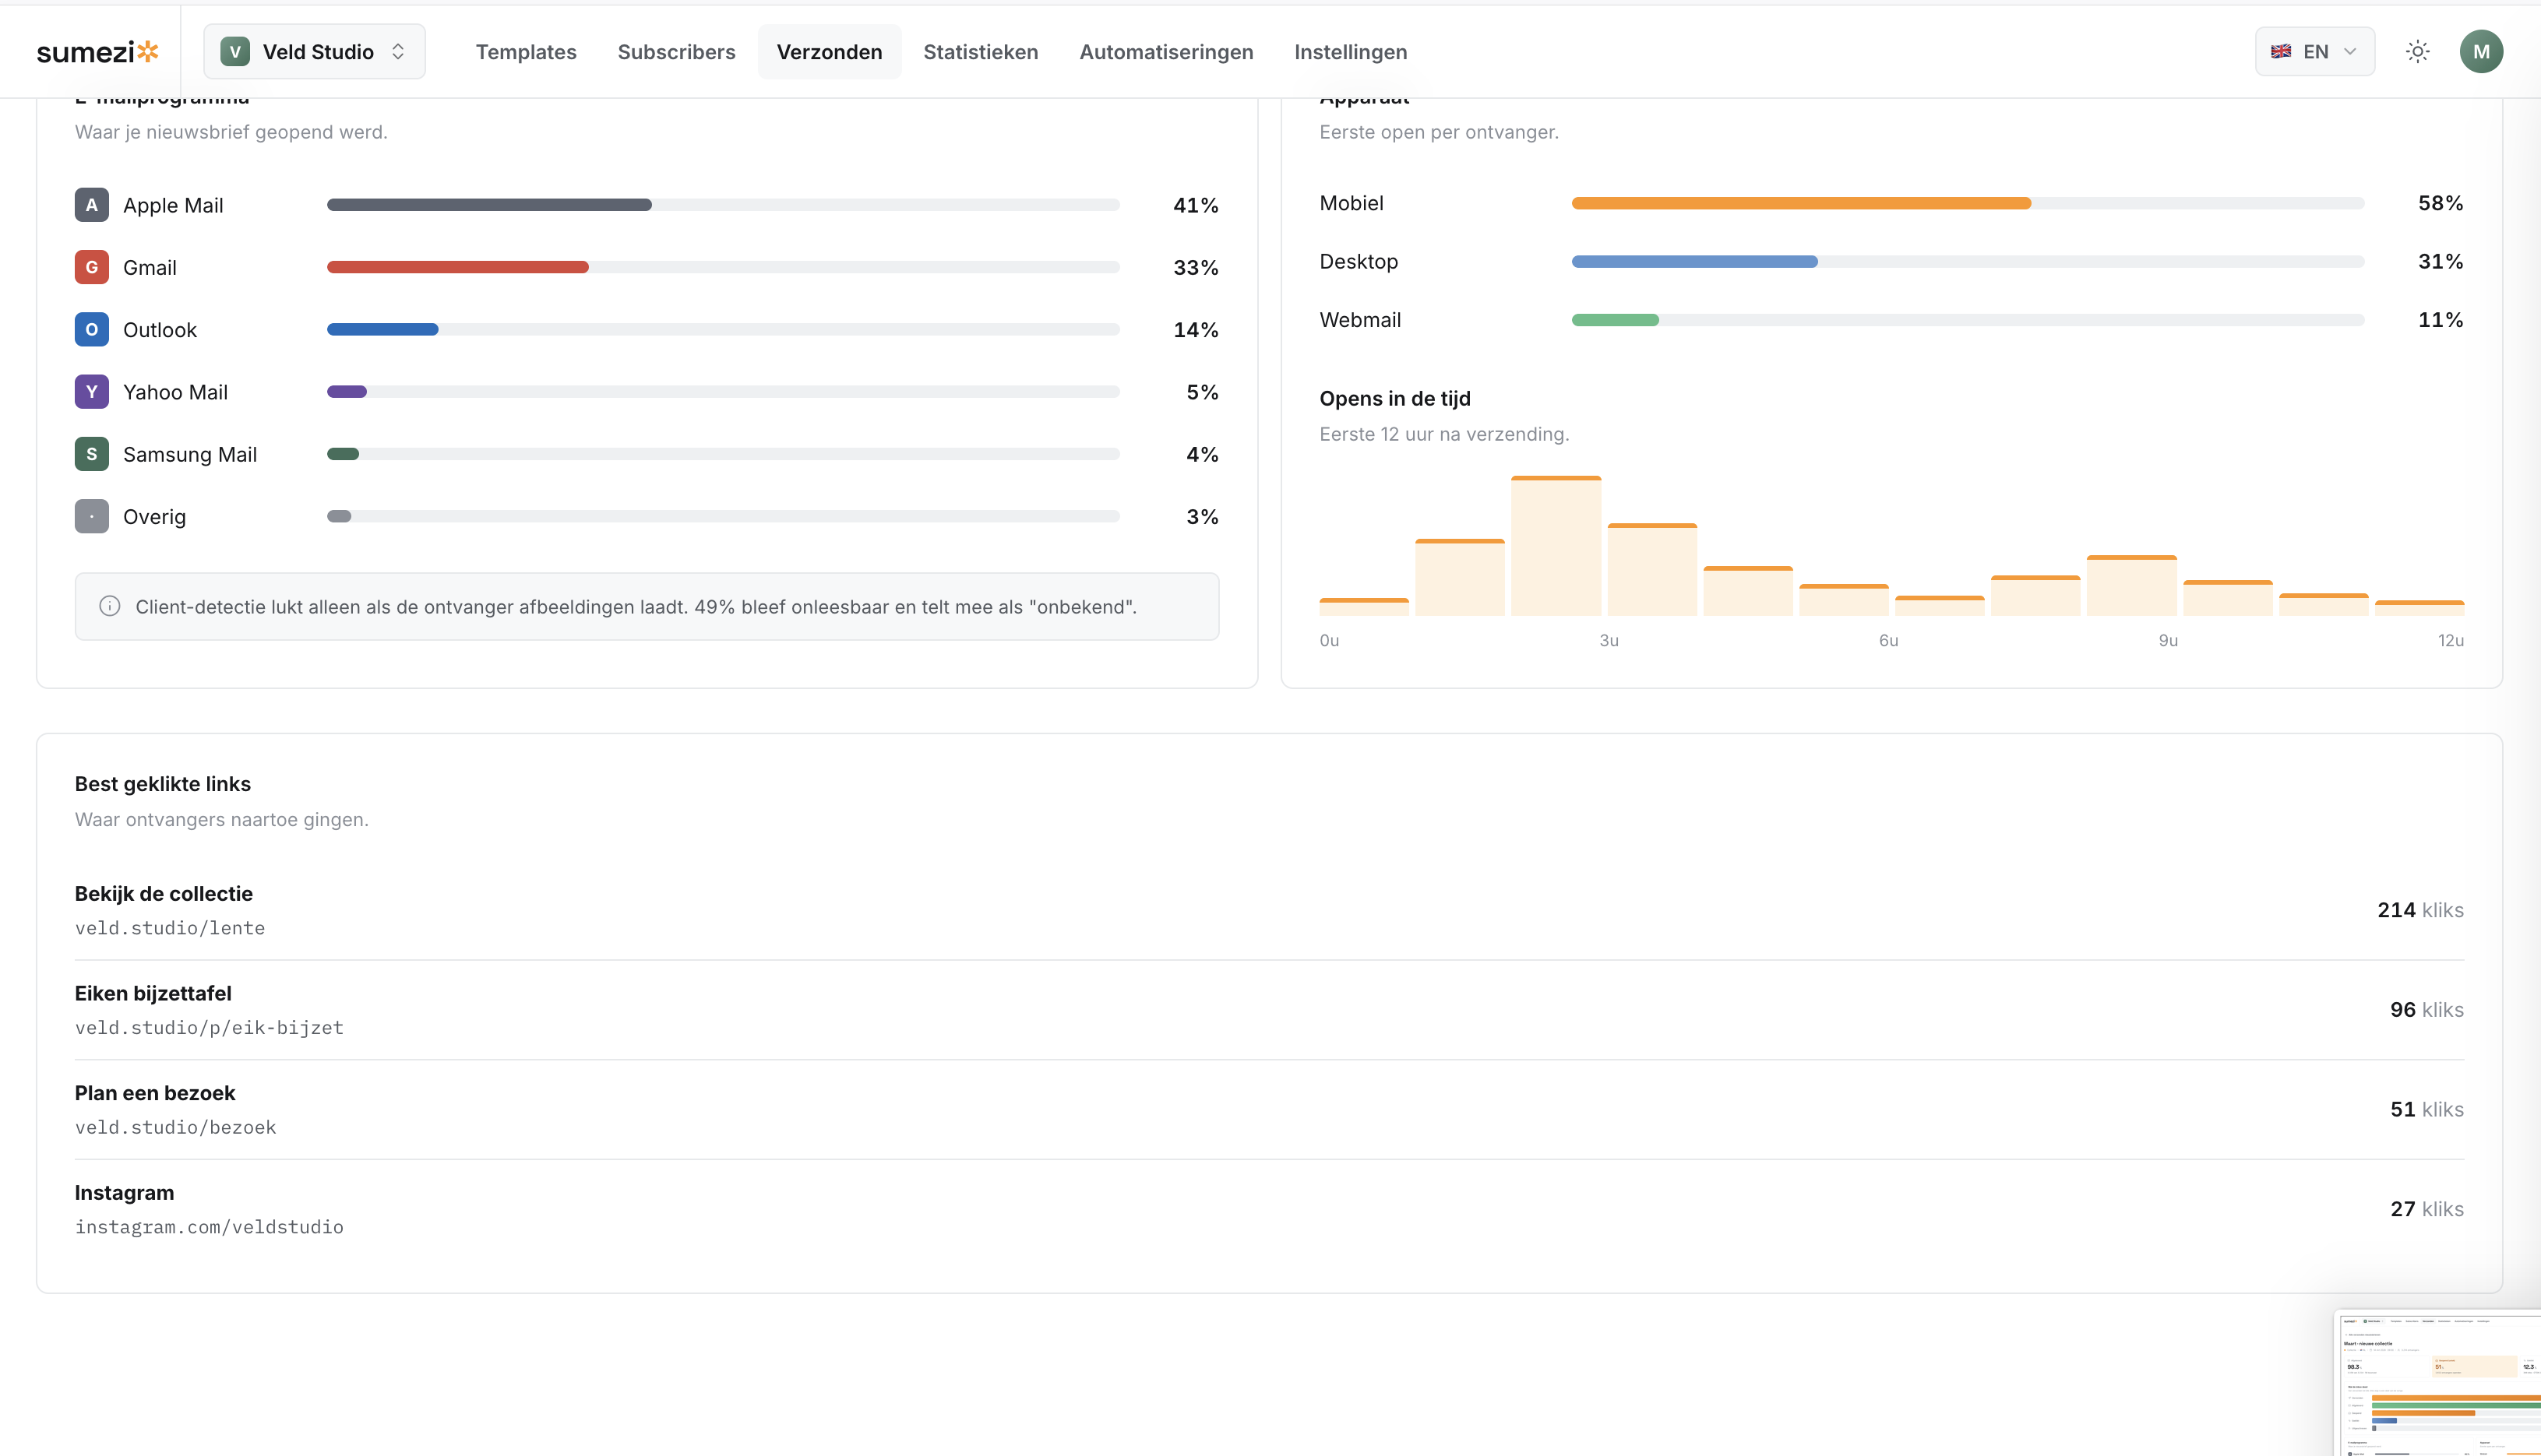Click the instagram.com/veldstudio URL text

[209, 1227]
